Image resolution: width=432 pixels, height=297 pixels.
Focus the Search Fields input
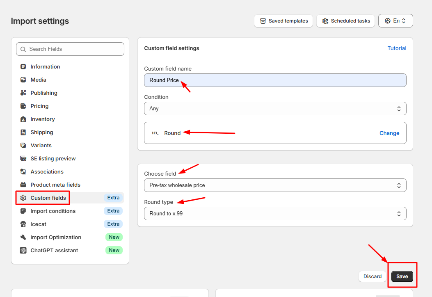pos(70,49)
